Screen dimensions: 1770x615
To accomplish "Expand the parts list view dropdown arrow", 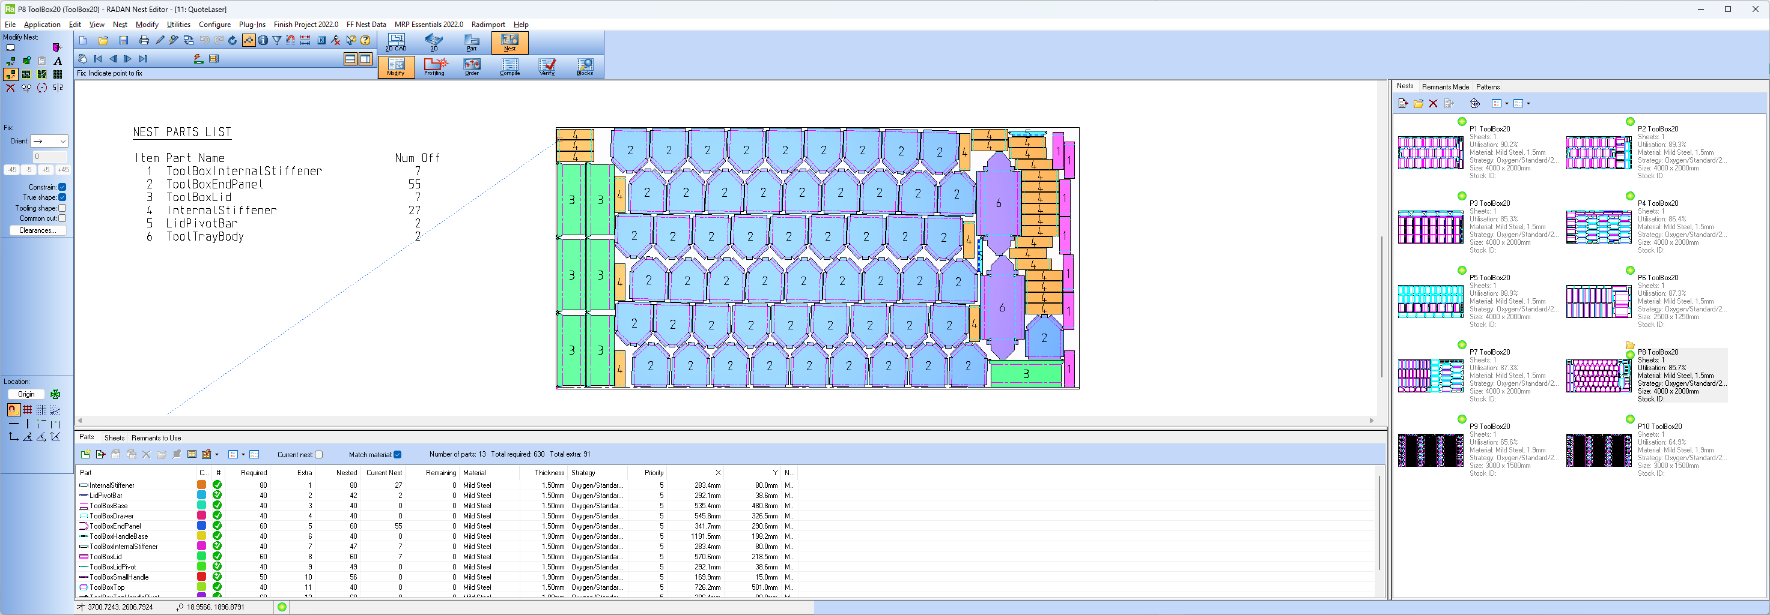I will click(243, 454).
